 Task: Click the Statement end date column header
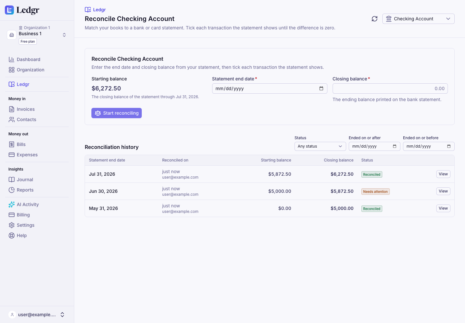[107, 160]
